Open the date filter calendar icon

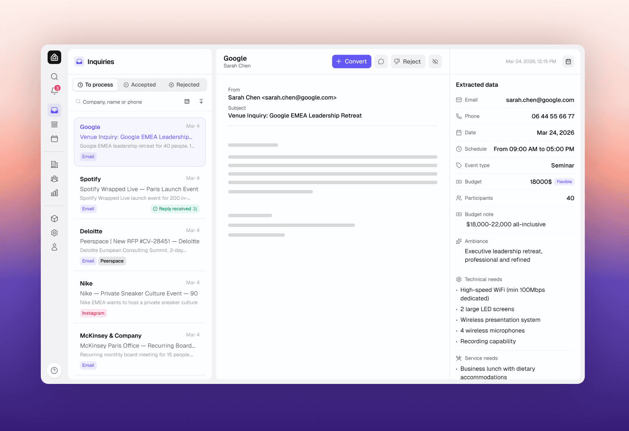pos(187,101)
